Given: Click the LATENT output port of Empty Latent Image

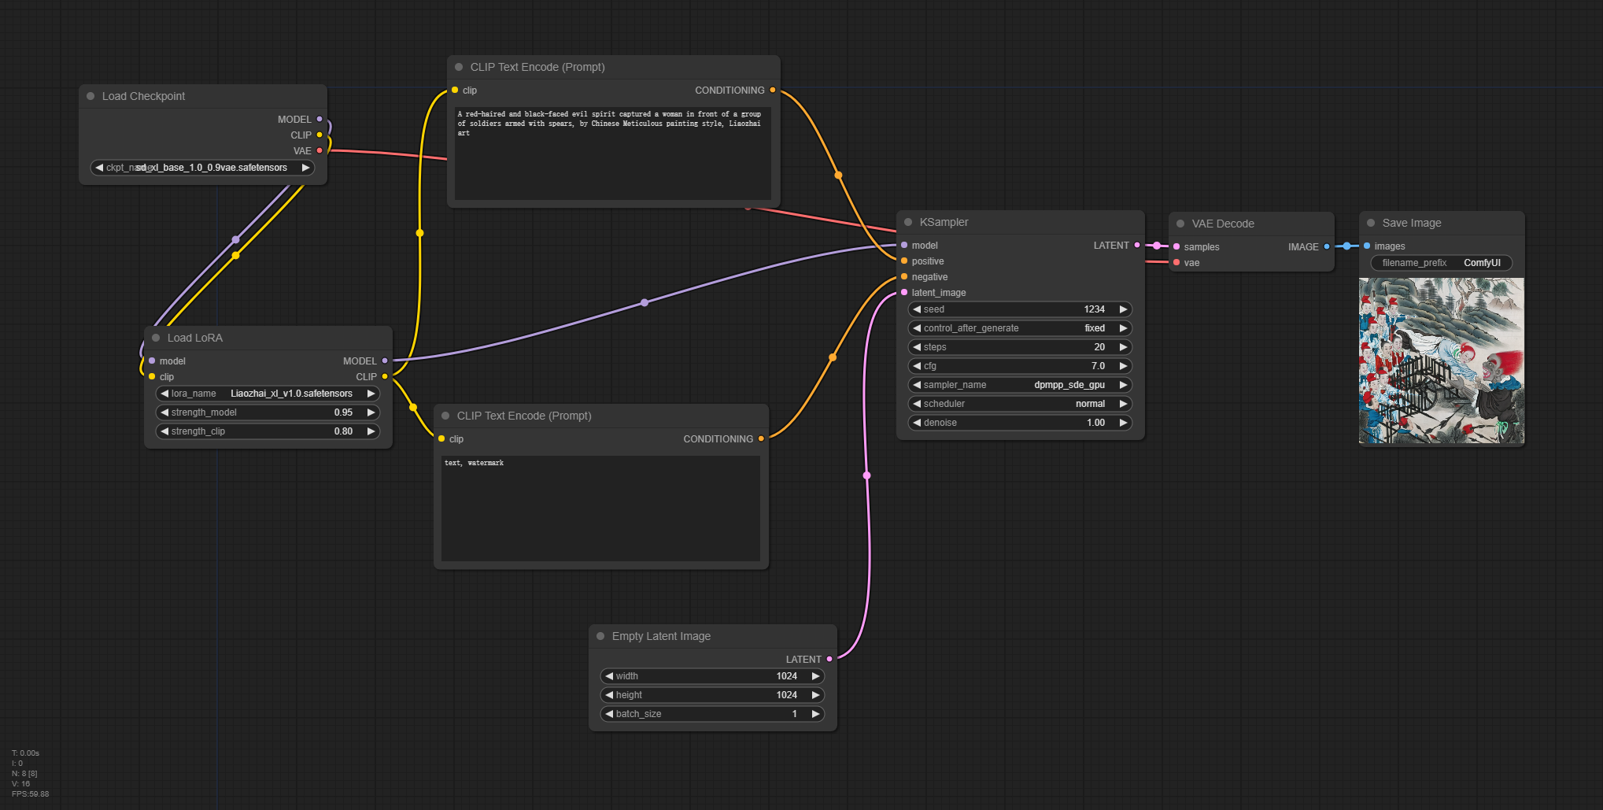Looking at the screenshot, I should 829,660.
